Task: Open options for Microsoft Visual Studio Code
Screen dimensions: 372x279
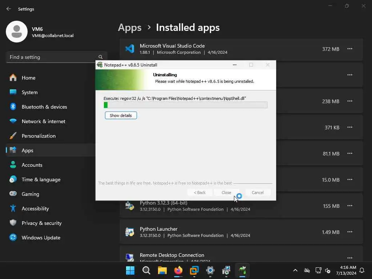Action: point(350,49)
